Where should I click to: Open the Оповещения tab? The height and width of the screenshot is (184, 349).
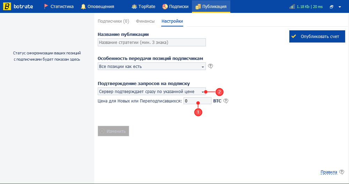point(97,6)
